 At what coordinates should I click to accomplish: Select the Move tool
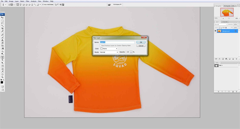click(x=2, y=18)
